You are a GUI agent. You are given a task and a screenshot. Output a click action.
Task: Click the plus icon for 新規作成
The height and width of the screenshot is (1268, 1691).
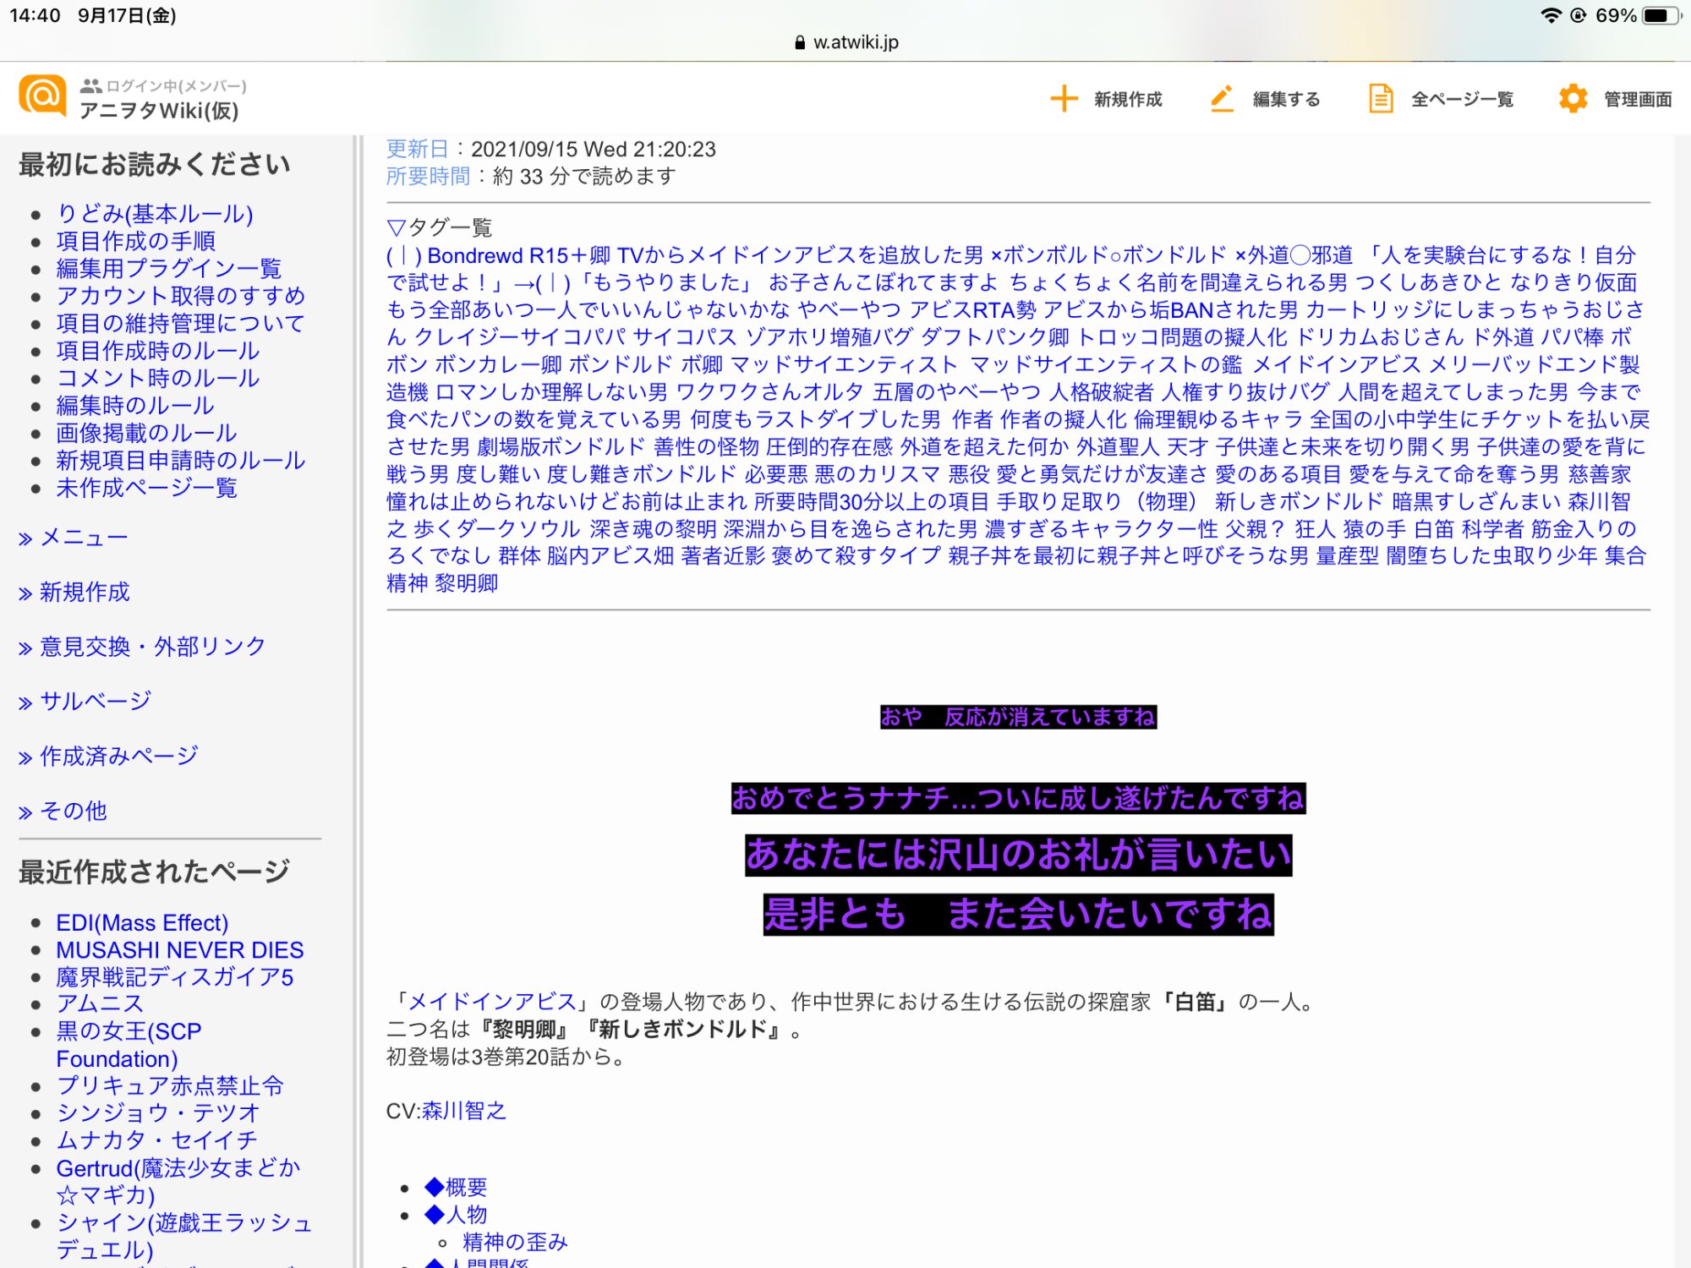pyautogui.click(x=1064, y=99)
